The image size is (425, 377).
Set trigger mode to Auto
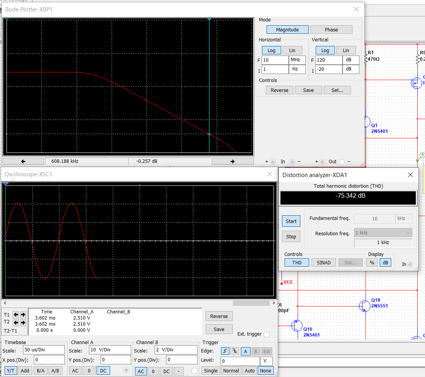(250, 370)
